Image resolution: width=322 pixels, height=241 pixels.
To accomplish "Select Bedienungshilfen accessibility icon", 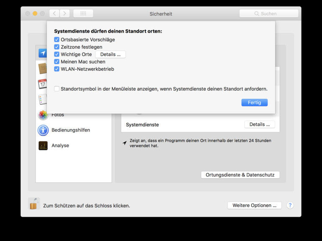I will click(x=43, y=130).
